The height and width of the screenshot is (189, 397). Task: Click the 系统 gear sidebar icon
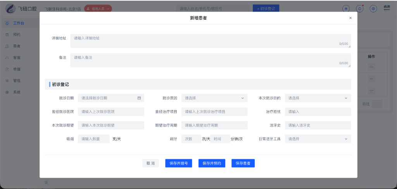[x=7, y=92]
